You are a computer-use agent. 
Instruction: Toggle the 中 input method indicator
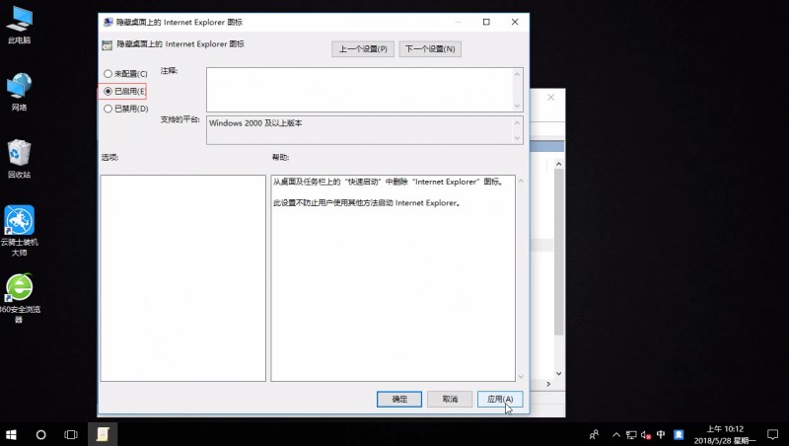661,434
